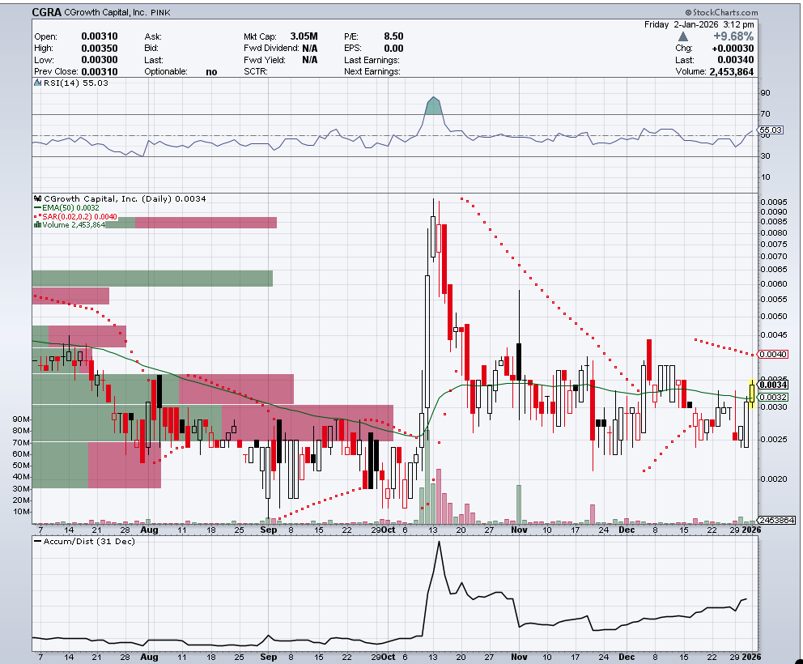The height and width of the screenshot is (664, 803).
Task: Click the Last Earnings label
Action: 372,60
